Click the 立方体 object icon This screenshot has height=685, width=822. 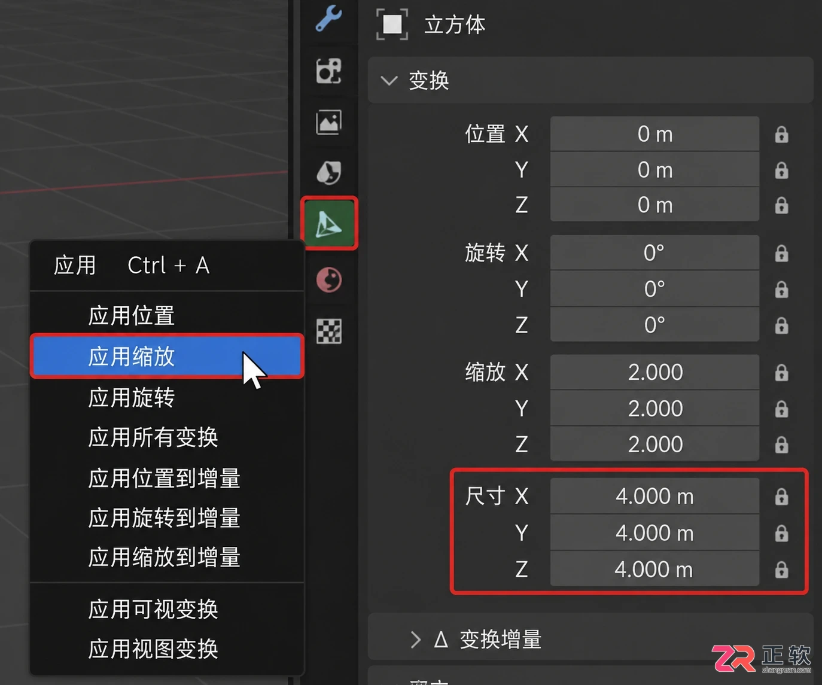(x=392, y=25)
